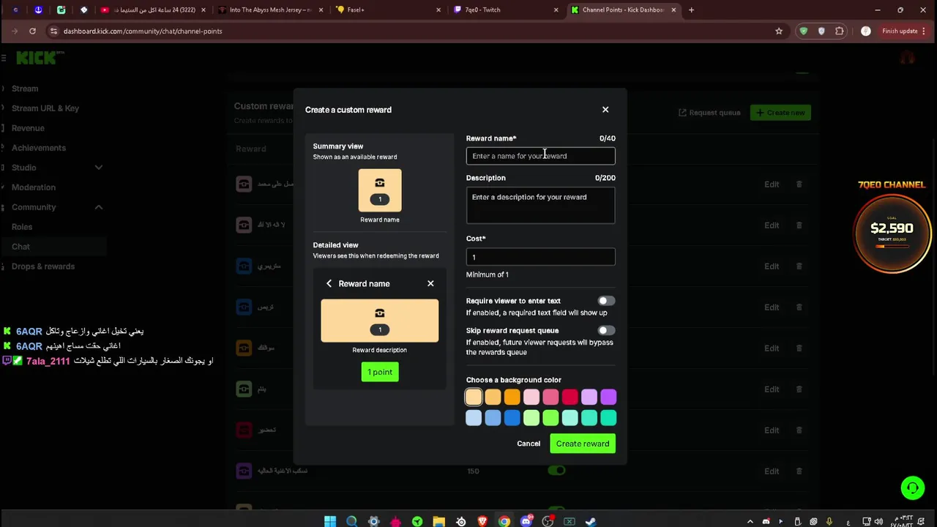Click Create new button behind the dialog

(780, 113)
